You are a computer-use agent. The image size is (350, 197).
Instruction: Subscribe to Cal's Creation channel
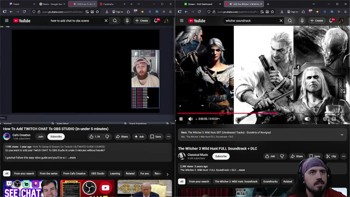coord(56,137)
